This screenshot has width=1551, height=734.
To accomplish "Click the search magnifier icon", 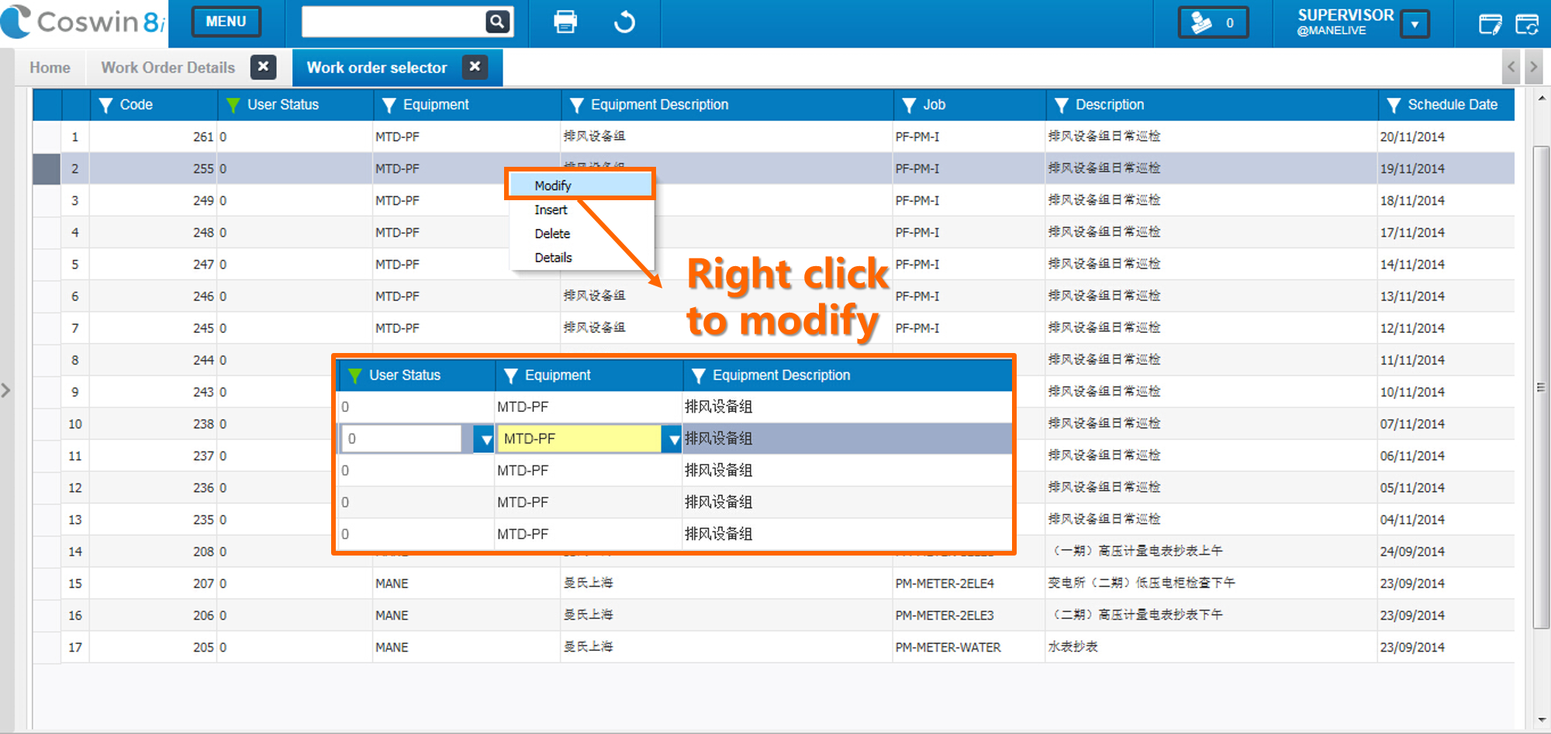I will tap(497, 22).
